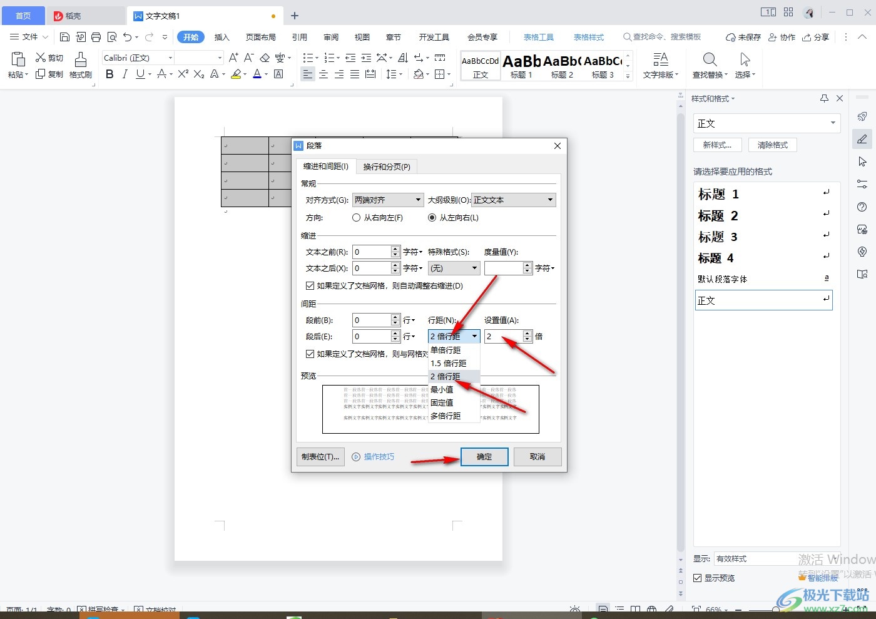This screenshot has height=619, width=876.
Task: Select the left-to-right (从左向右) radio button
Action: (x=432, y=218)
